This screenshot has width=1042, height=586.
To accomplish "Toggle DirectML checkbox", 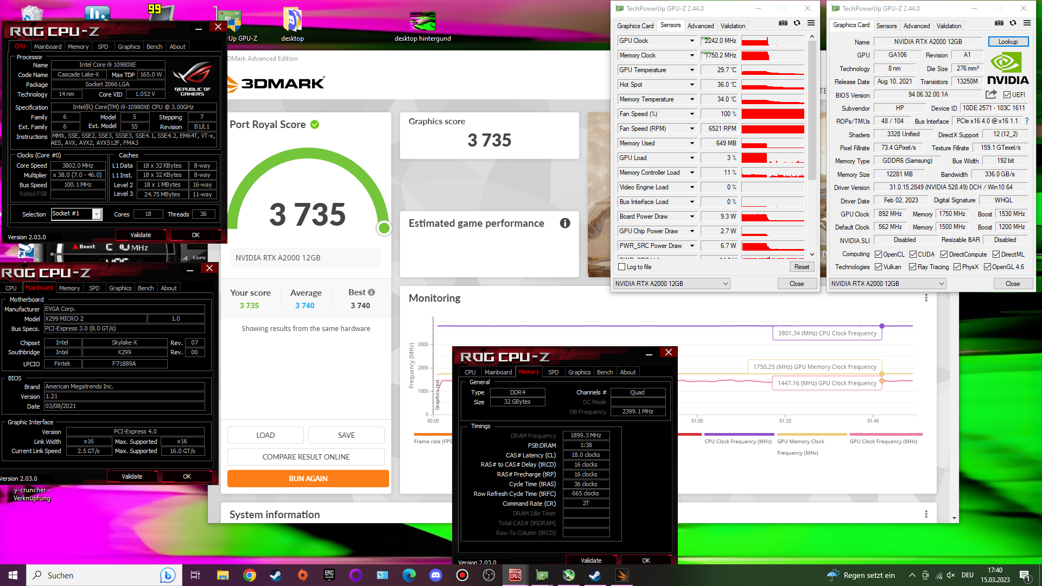I will click(x=996, y=254).
